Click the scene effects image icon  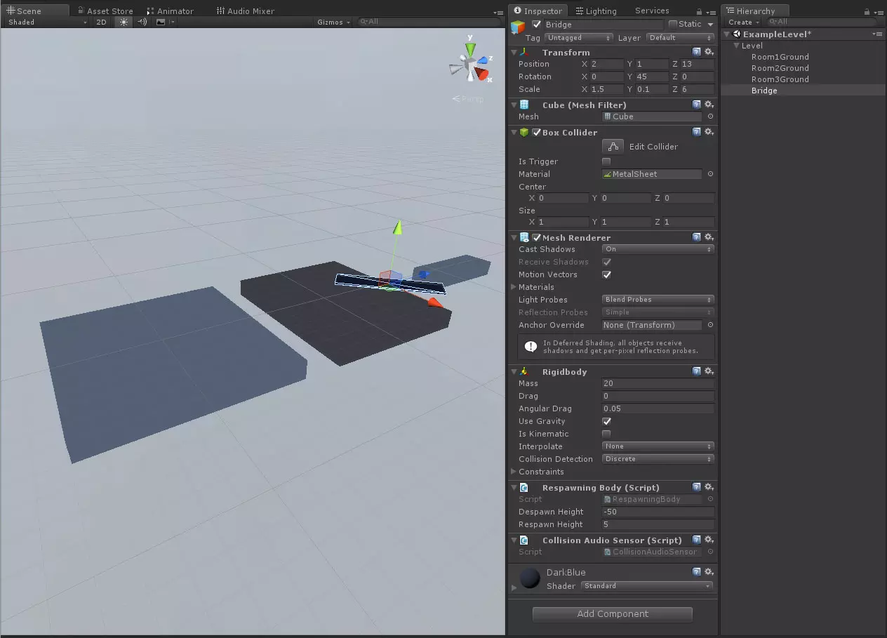click(x=161, y=22)
